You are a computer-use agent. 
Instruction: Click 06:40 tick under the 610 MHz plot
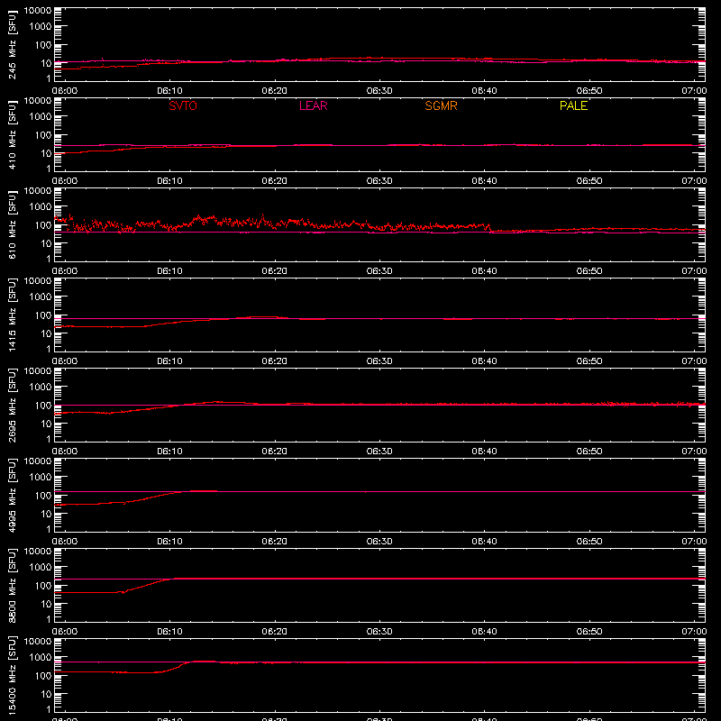(x=484, y=271)
